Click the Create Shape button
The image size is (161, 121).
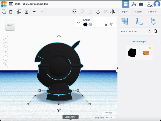pyautogui.click(x=139, y=41)
